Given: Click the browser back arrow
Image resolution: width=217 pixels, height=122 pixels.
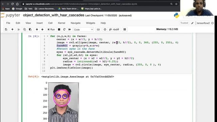Looking at the screenshot, I should (3, 4).
